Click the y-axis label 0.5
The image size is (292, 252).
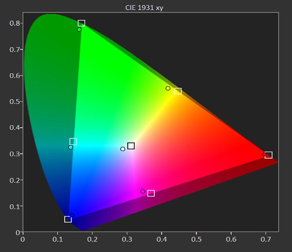(x=15, y=102)
